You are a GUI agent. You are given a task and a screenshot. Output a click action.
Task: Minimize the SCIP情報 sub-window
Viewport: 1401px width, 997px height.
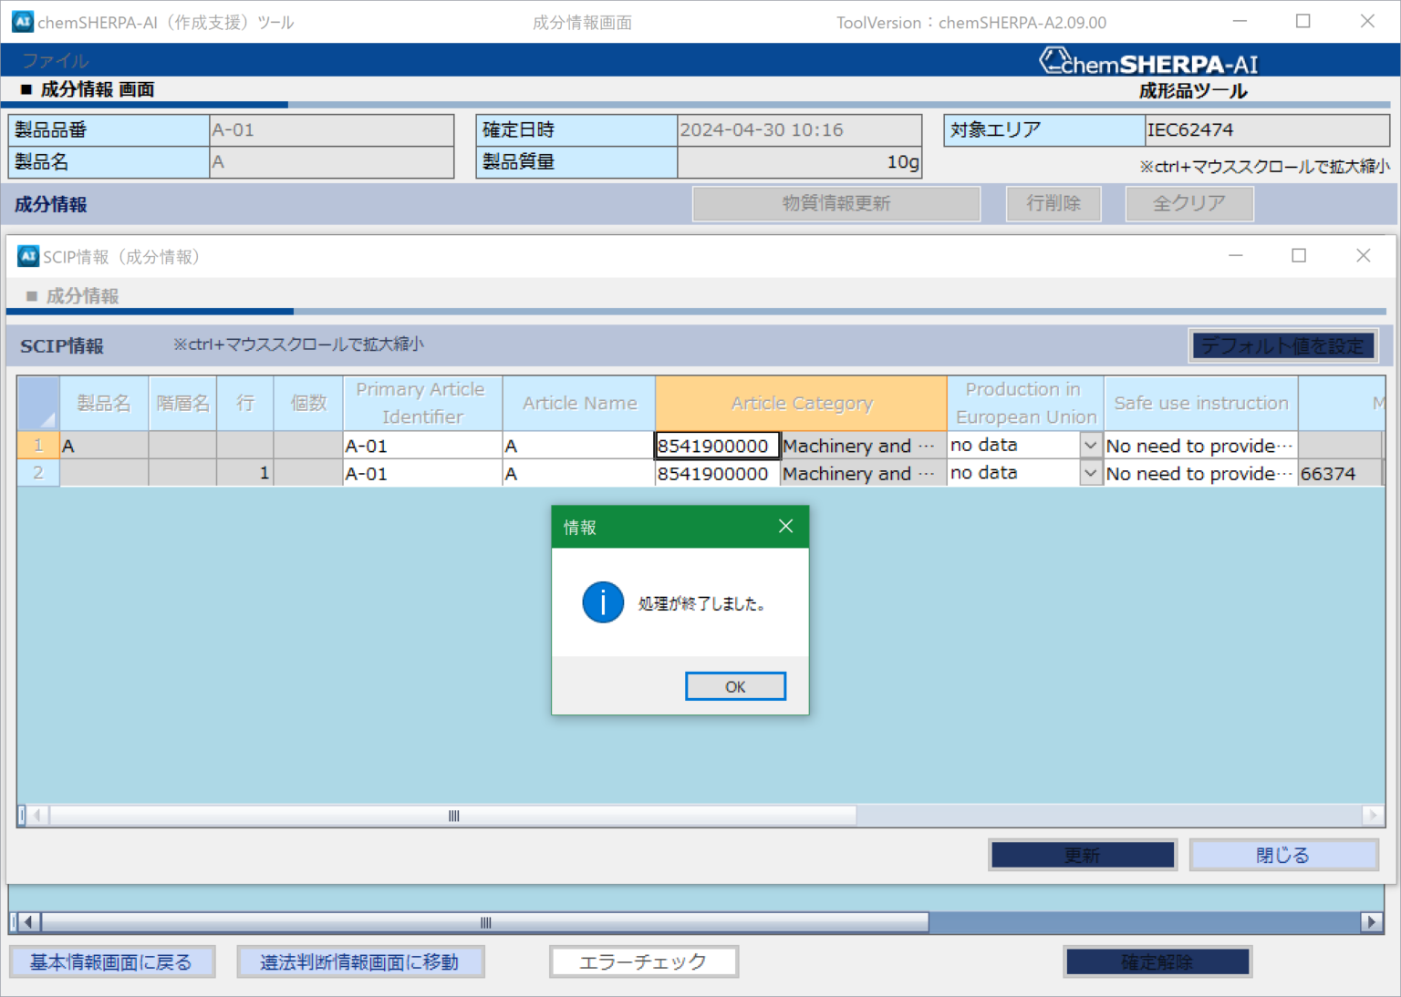pos(1236,256)
